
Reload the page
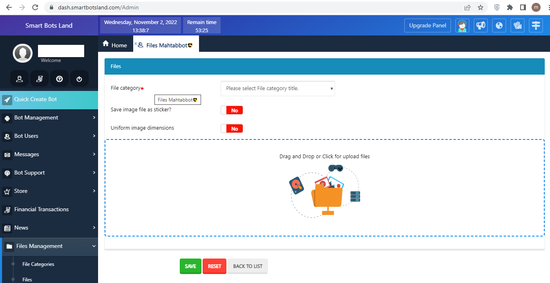click(35, 7)
